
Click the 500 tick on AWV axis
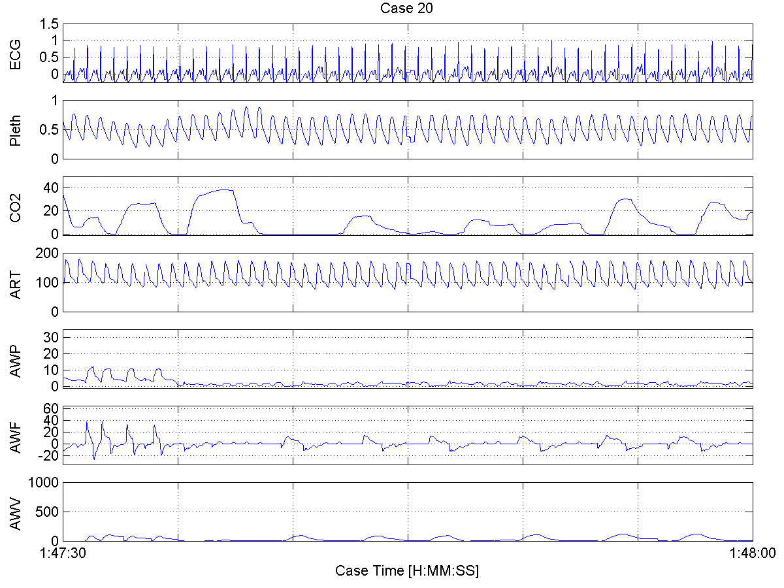(48, 512)
